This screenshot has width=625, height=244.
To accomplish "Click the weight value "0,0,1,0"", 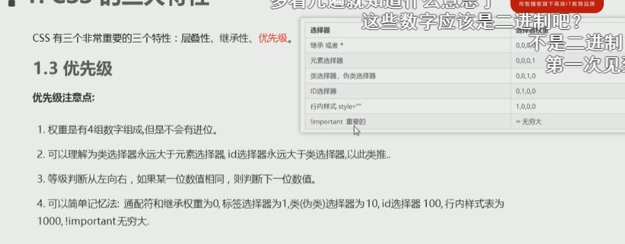I will pos(526,76).
